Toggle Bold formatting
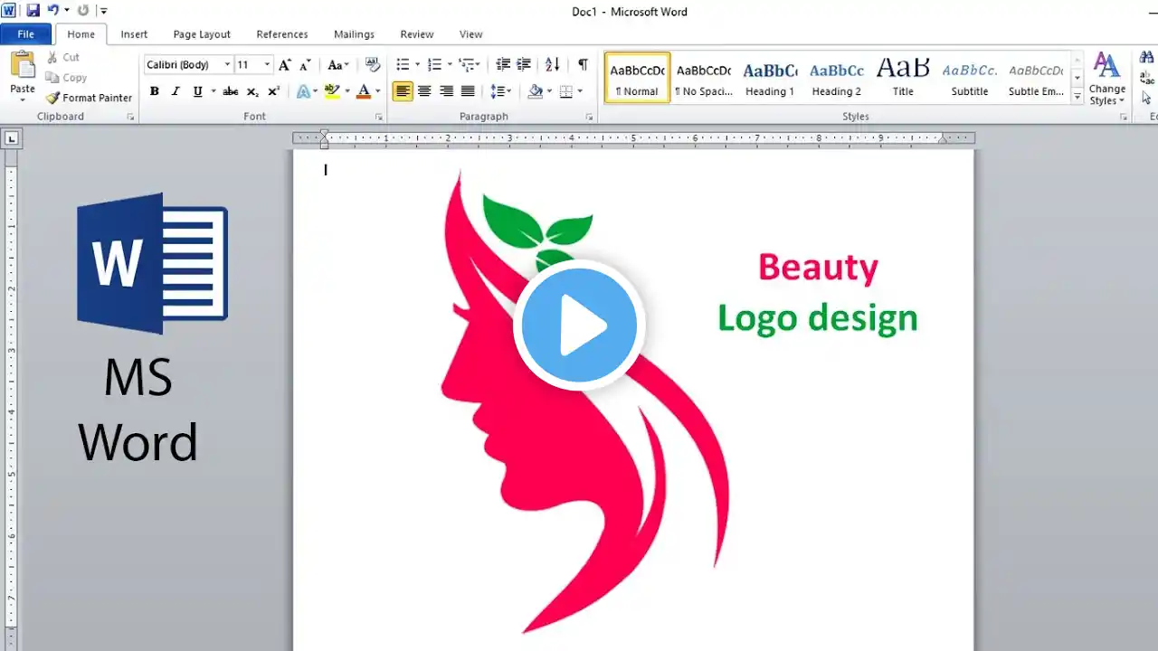 [x=155, y=91]
